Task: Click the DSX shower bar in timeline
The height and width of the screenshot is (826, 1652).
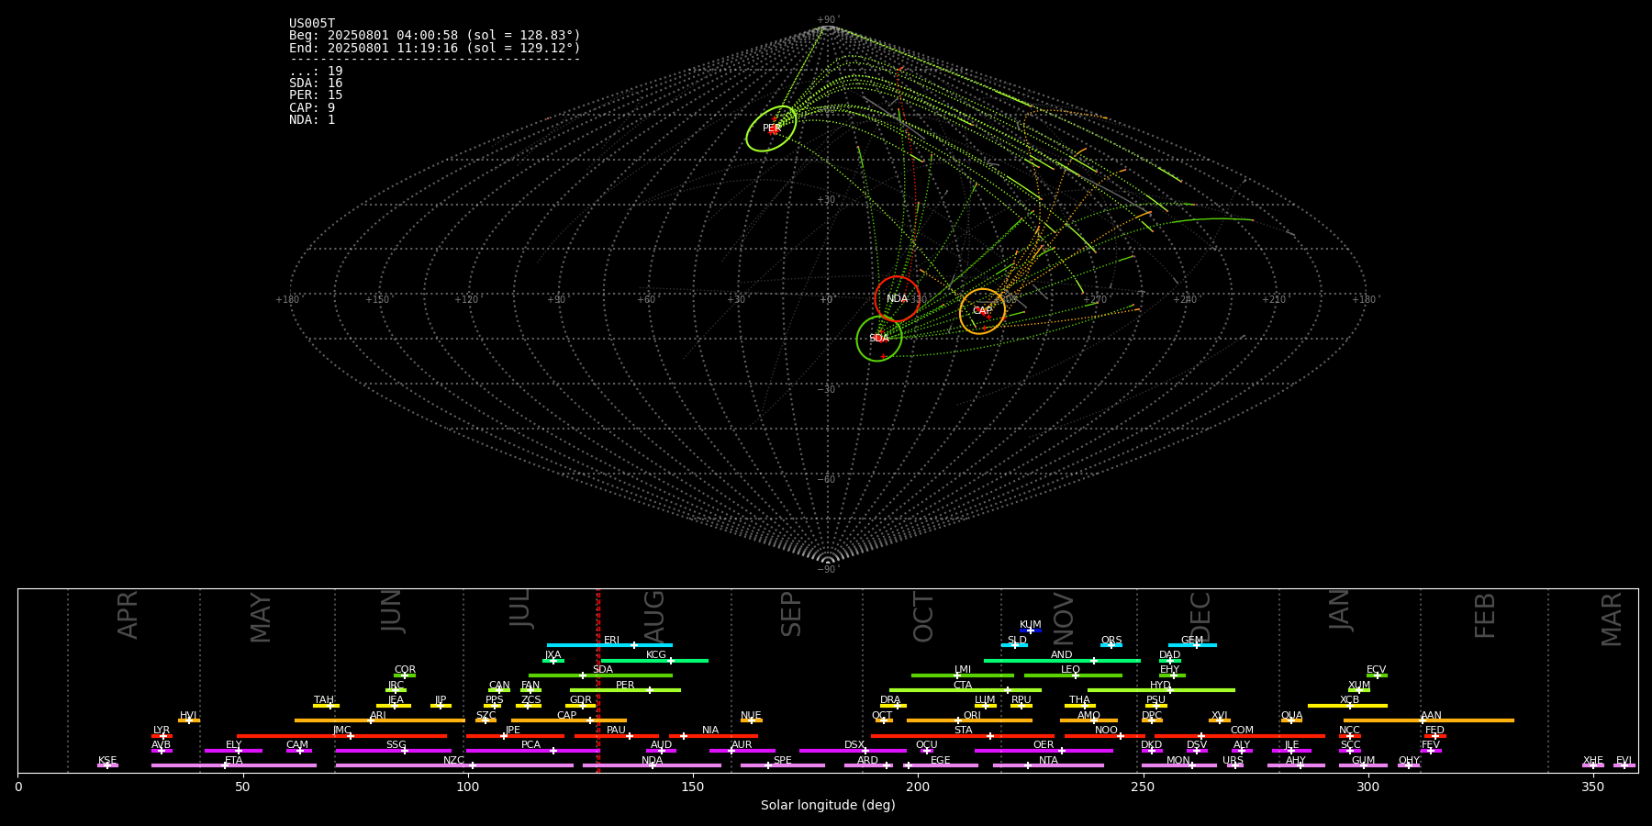Action: point(853,751)
